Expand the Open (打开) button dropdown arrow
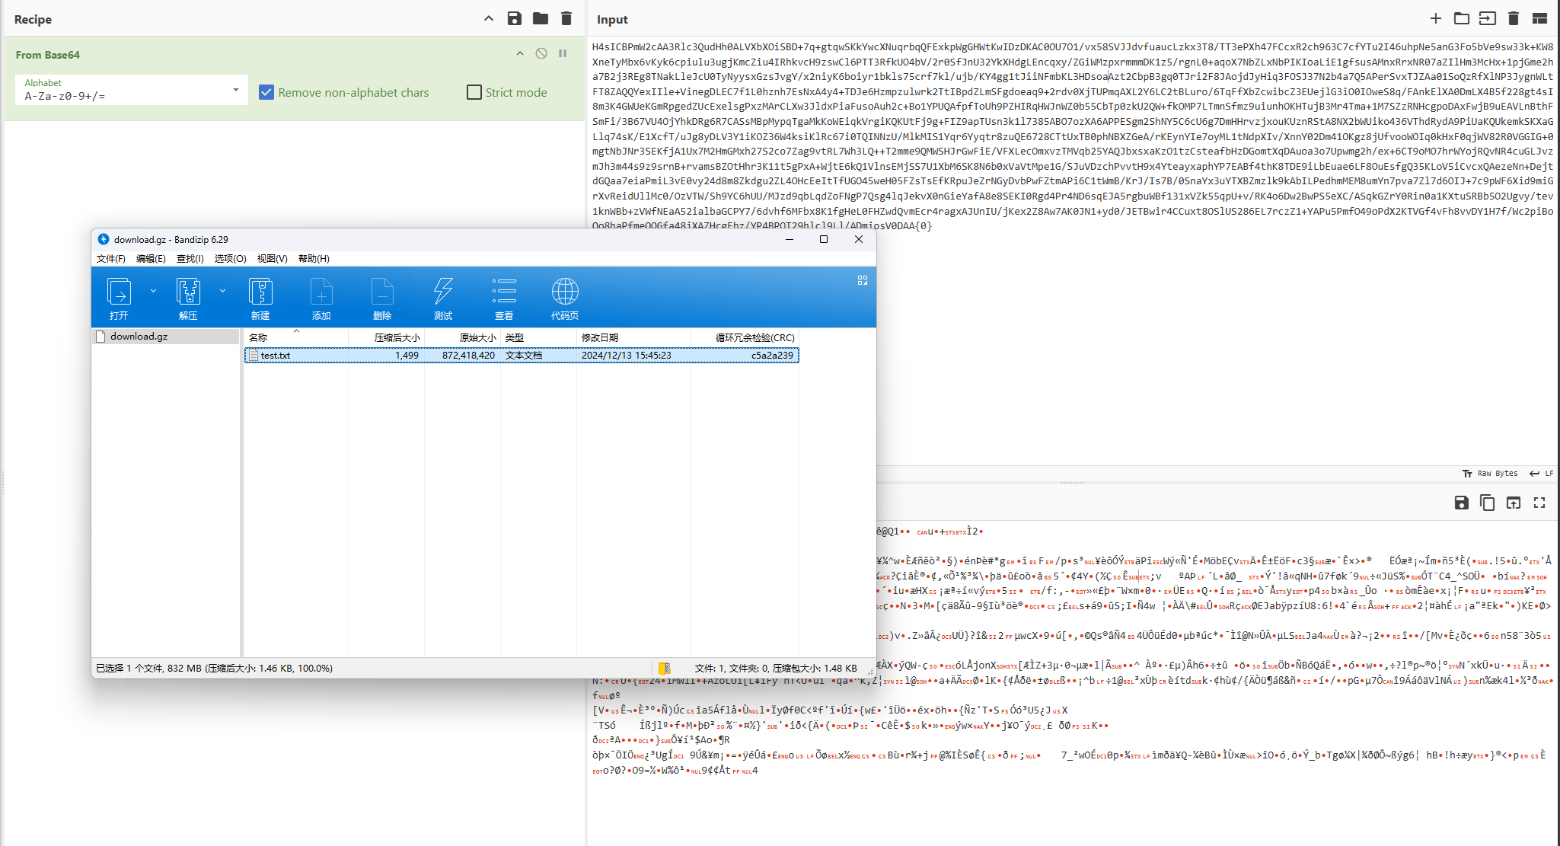This screenshot has width=1560, height=846. [153, 291]
